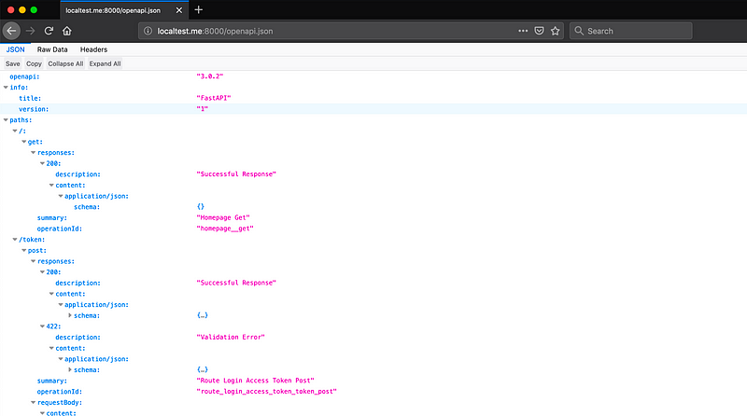The height and width of the screenshot is (416, 747).
Task: Copy the JSON to clipboard
Action: 34,63
